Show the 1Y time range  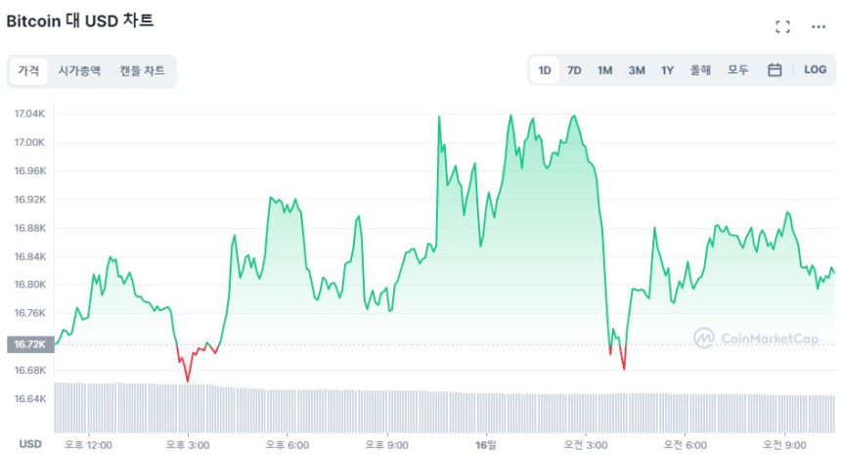point(667,70)
